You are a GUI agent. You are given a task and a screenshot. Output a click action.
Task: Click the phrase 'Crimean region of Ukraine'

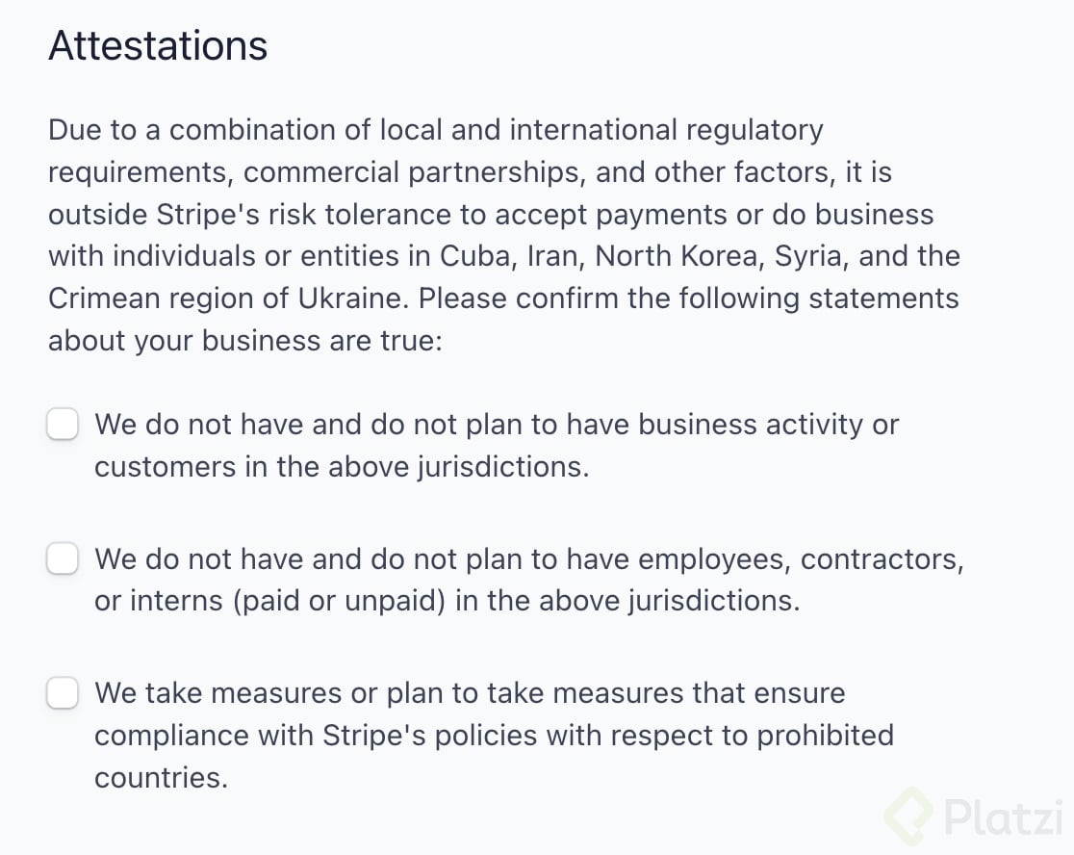pyautogui.click(x=228, y=298)
